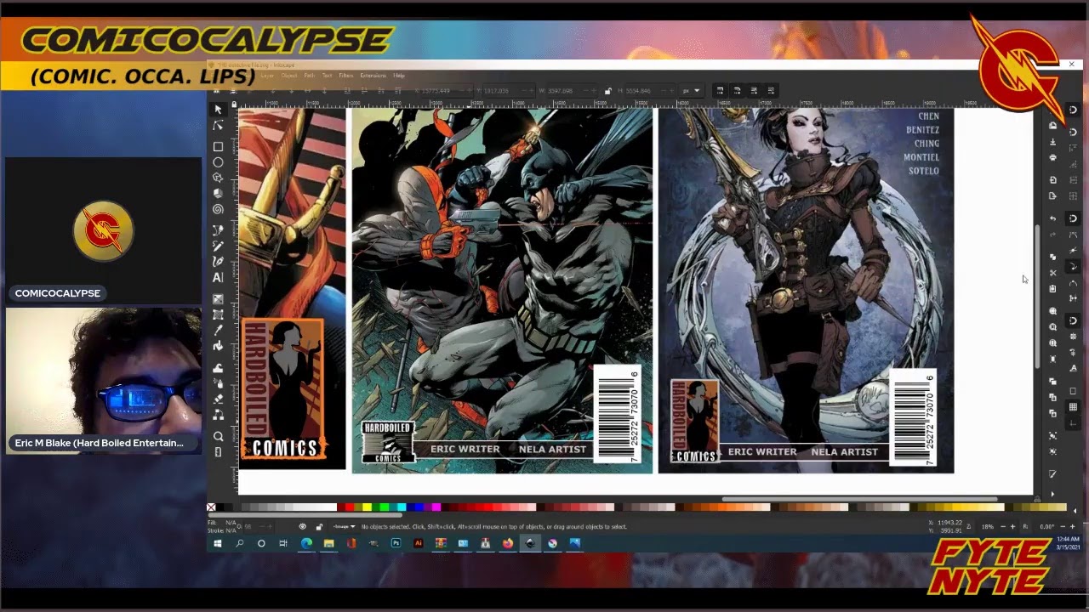
Task: Open the Path menu
Action: [309, 76]
